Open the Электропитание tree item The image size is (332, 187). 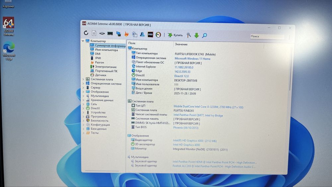[x=103, y=67]
